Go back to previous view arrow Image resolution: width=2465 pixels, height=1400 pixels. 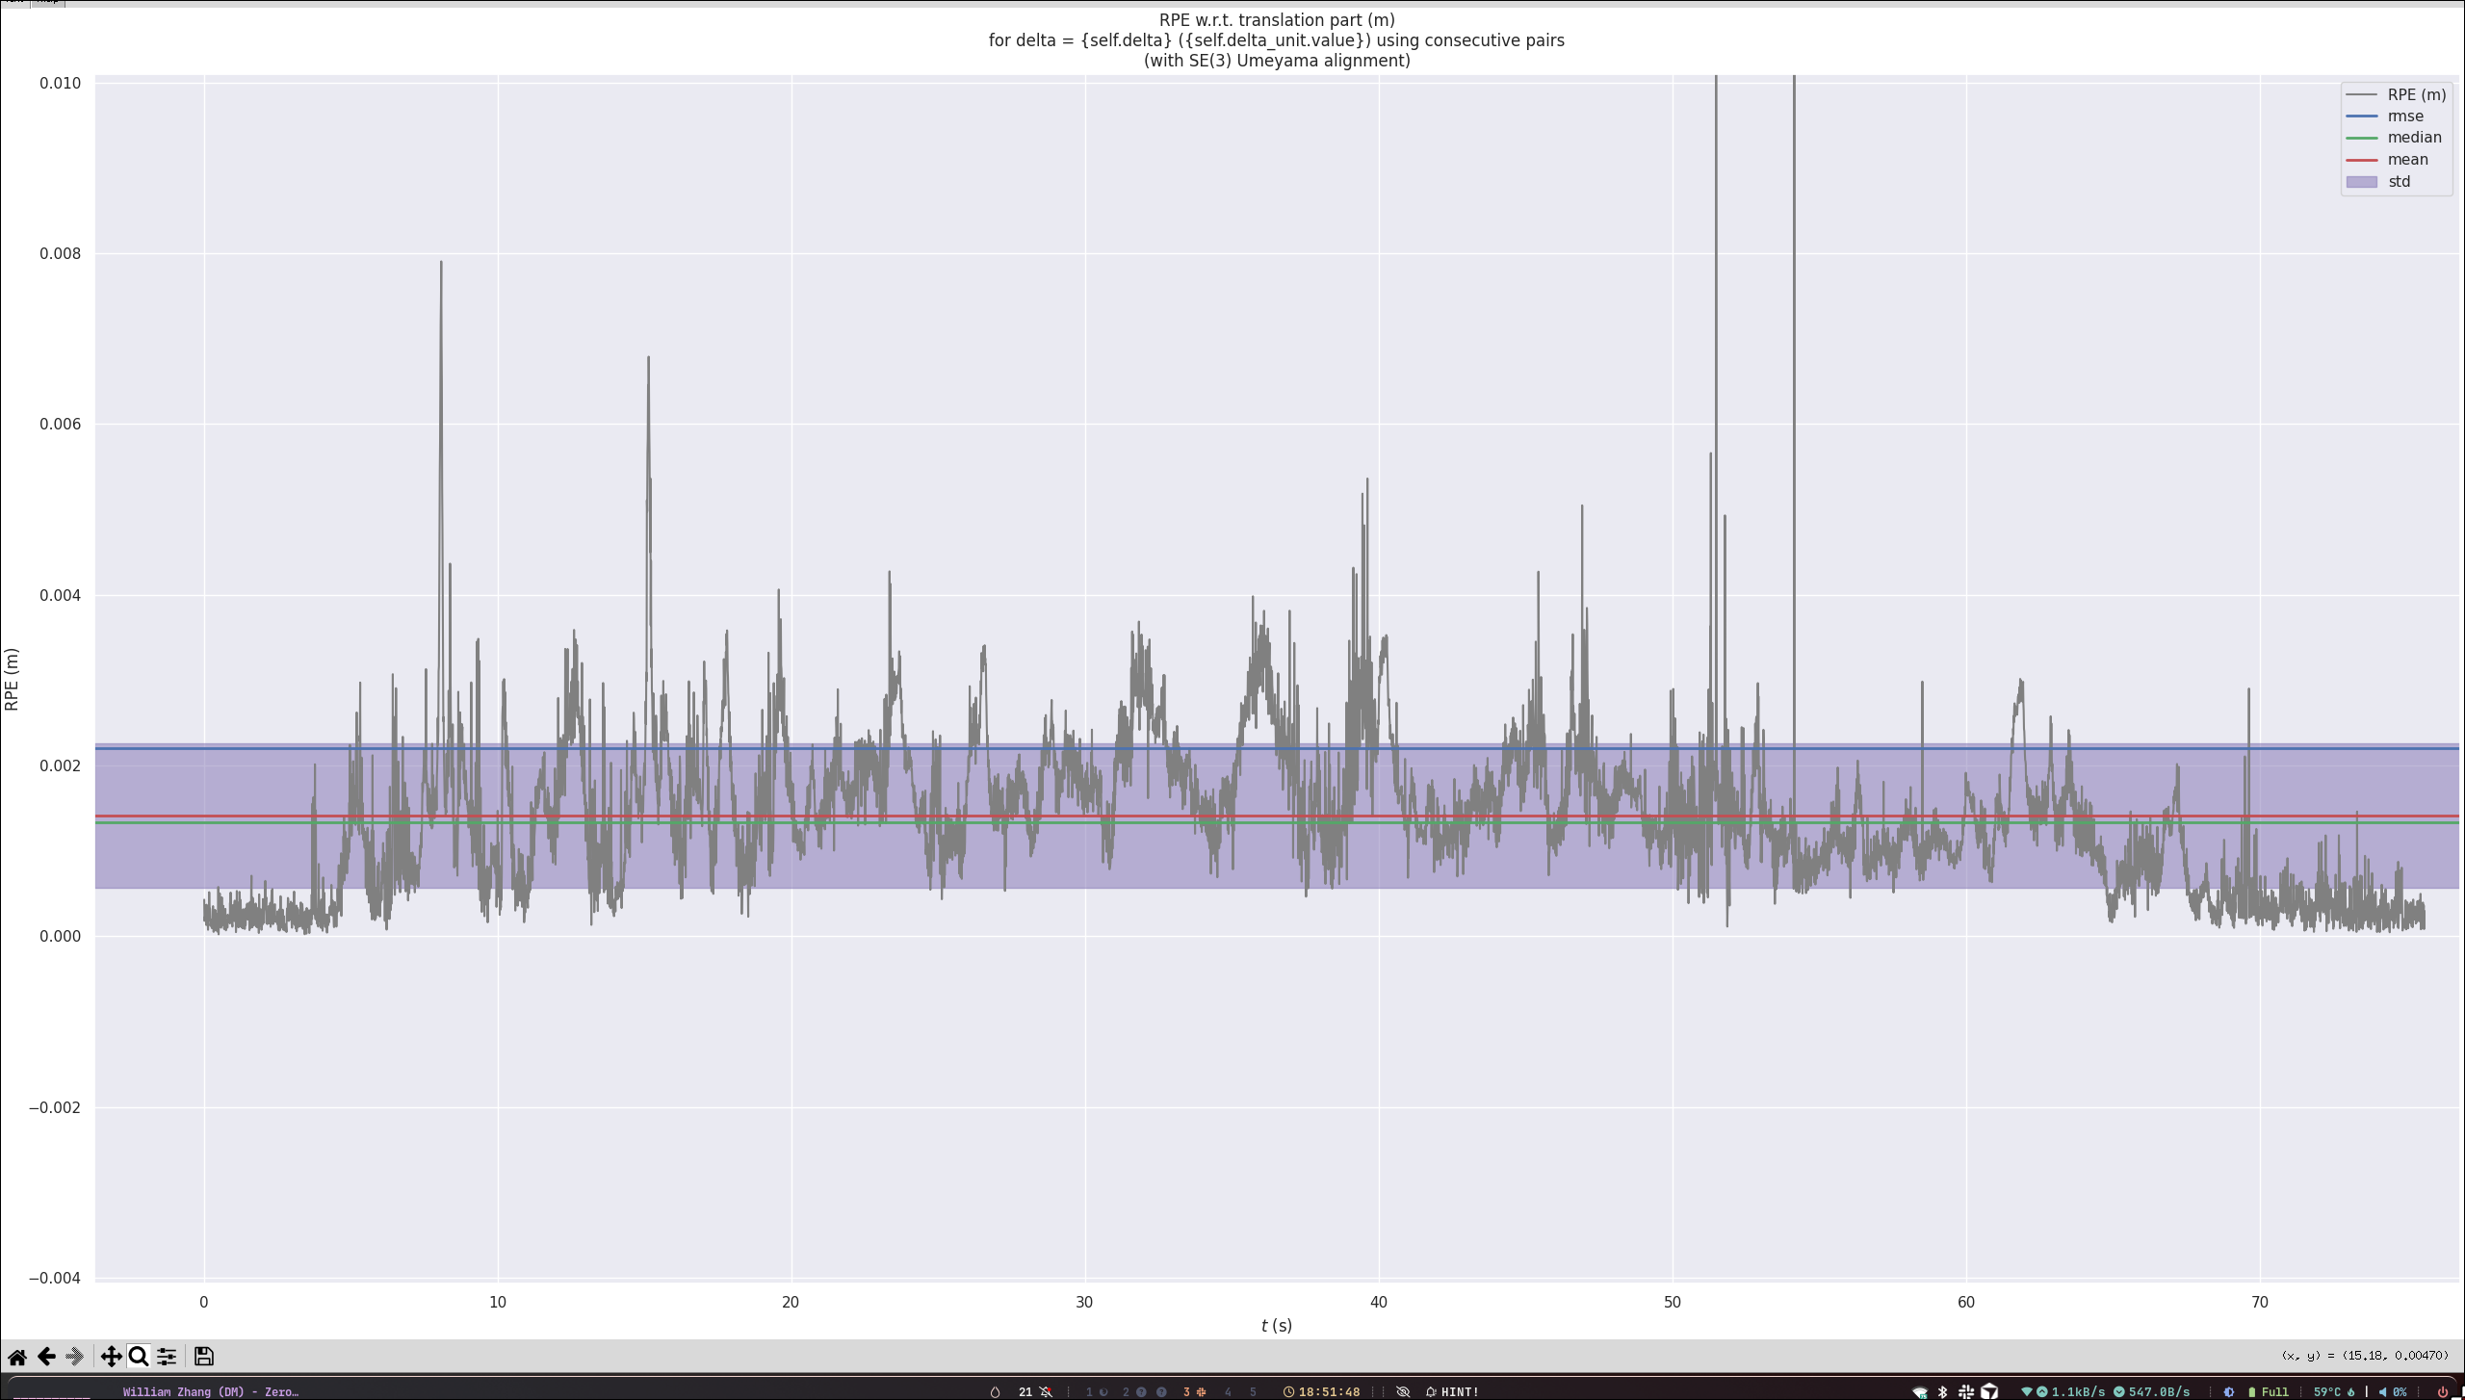(x=46, y=1357)
